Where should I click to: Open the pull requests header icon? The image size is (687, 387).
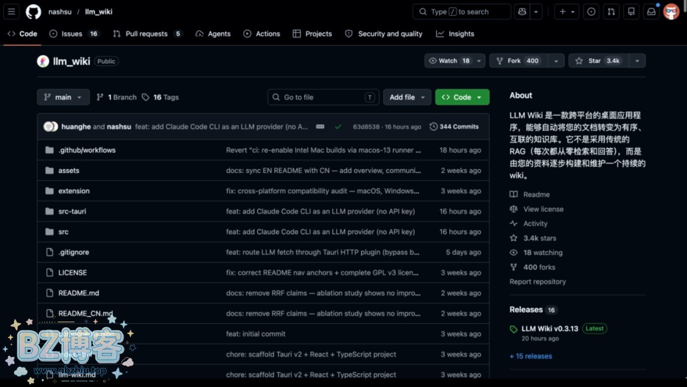tap(612, 11)
